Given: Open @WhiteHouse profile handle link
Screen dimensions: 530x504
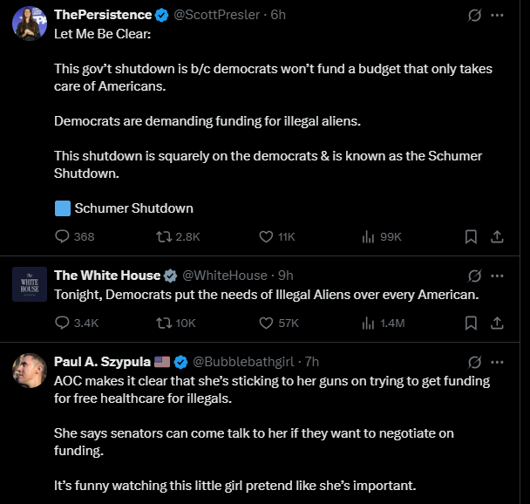Looking at the screenshot, I should (x=224, y=276).
